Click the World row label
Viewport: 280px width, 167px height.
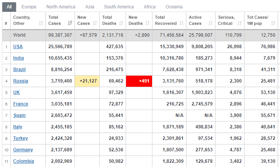(x=19, y=35)
